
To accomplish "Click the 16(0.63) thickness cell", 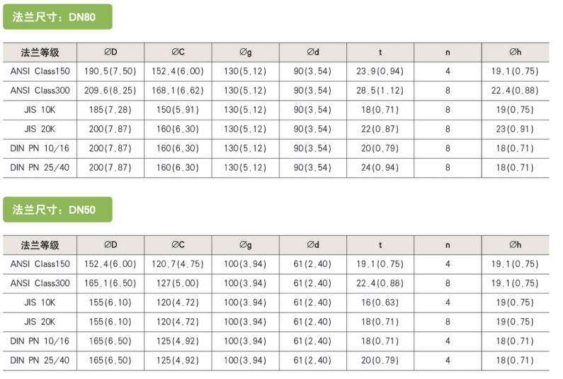I will tap(380, 302).
